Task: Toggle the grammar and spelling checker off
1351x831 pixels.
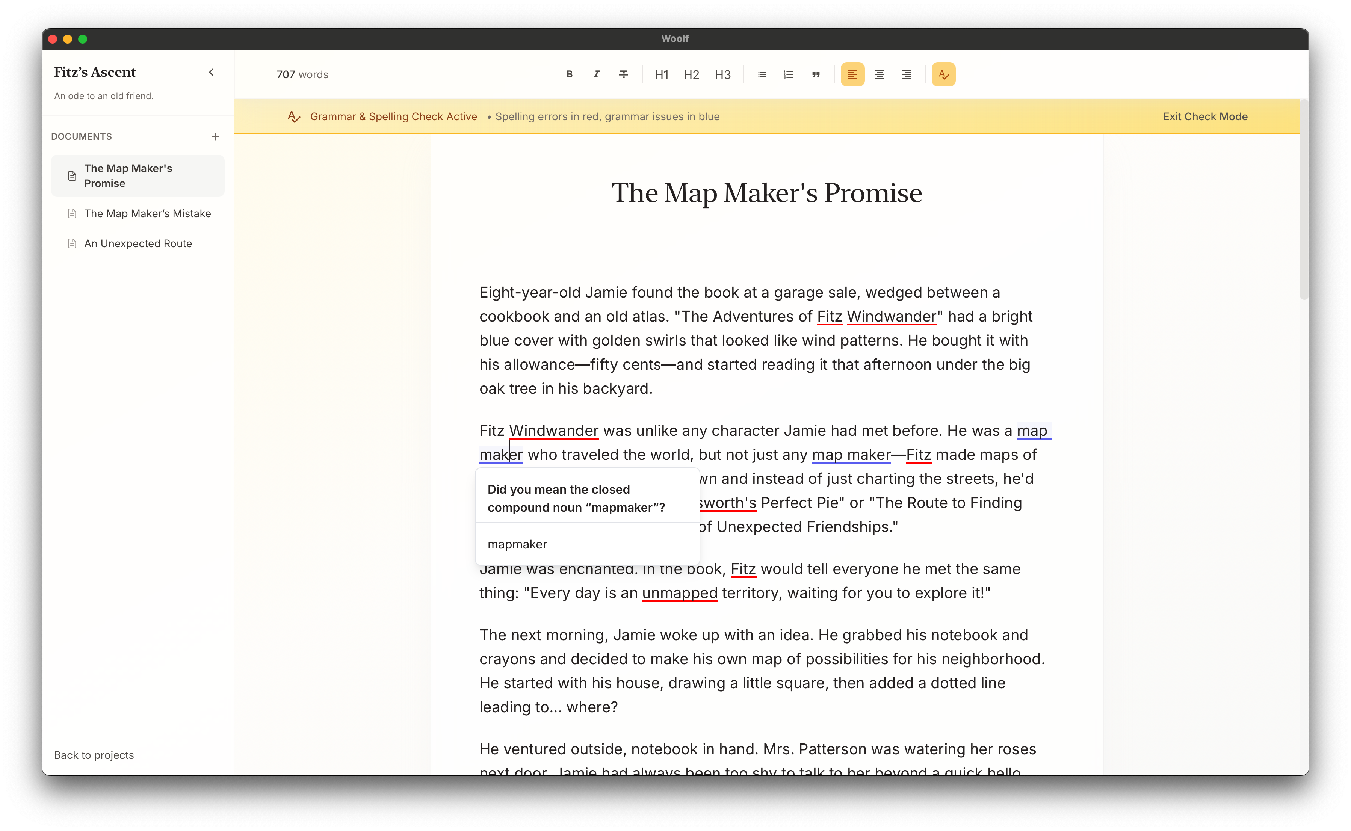Action: (944, 74)
